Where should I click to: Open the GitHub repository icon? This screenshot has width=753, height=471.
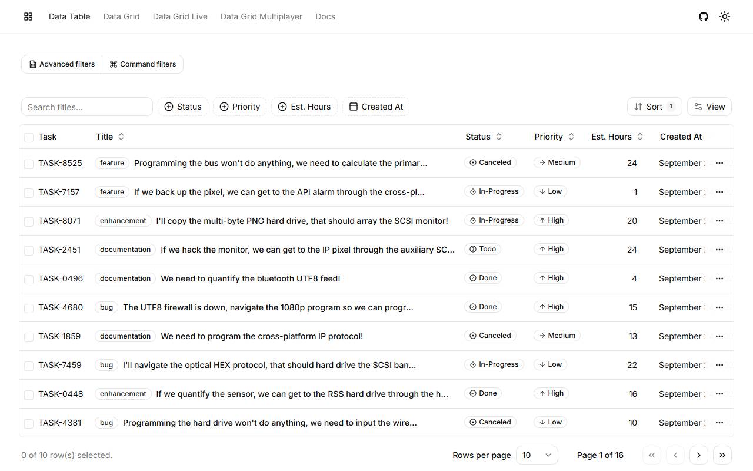point(704,16)
